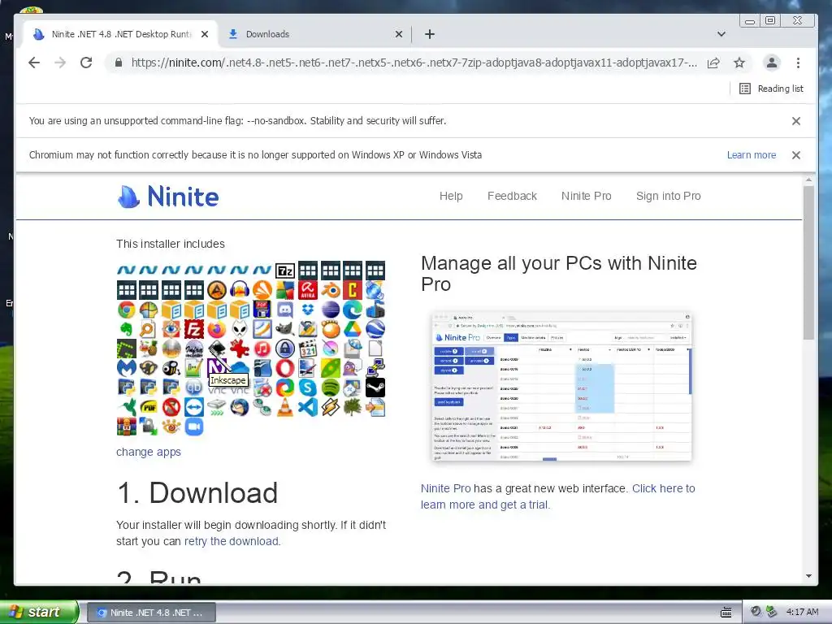Click the Firefox icon
This screenshot has width=832, height=624.
[x=216, y=330]
